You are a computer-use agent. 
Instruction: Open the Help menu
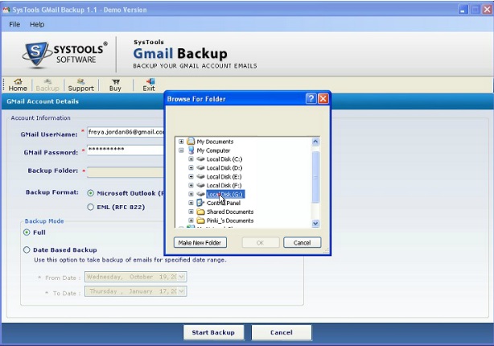(37, 24)
